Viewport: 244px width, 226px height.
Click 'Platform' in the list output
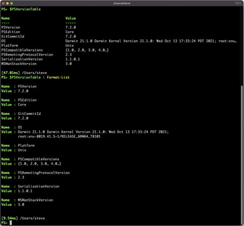coord(26,146)
